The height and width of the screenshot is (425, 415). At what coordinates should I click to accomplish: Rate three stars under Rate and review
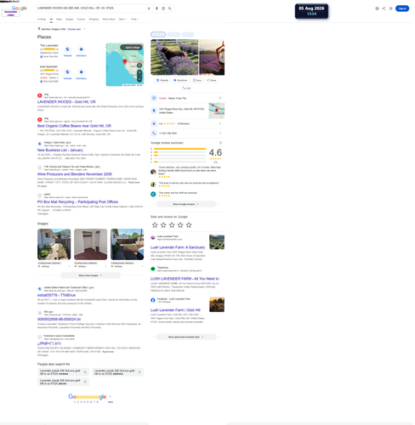click(x=172, y=225)
